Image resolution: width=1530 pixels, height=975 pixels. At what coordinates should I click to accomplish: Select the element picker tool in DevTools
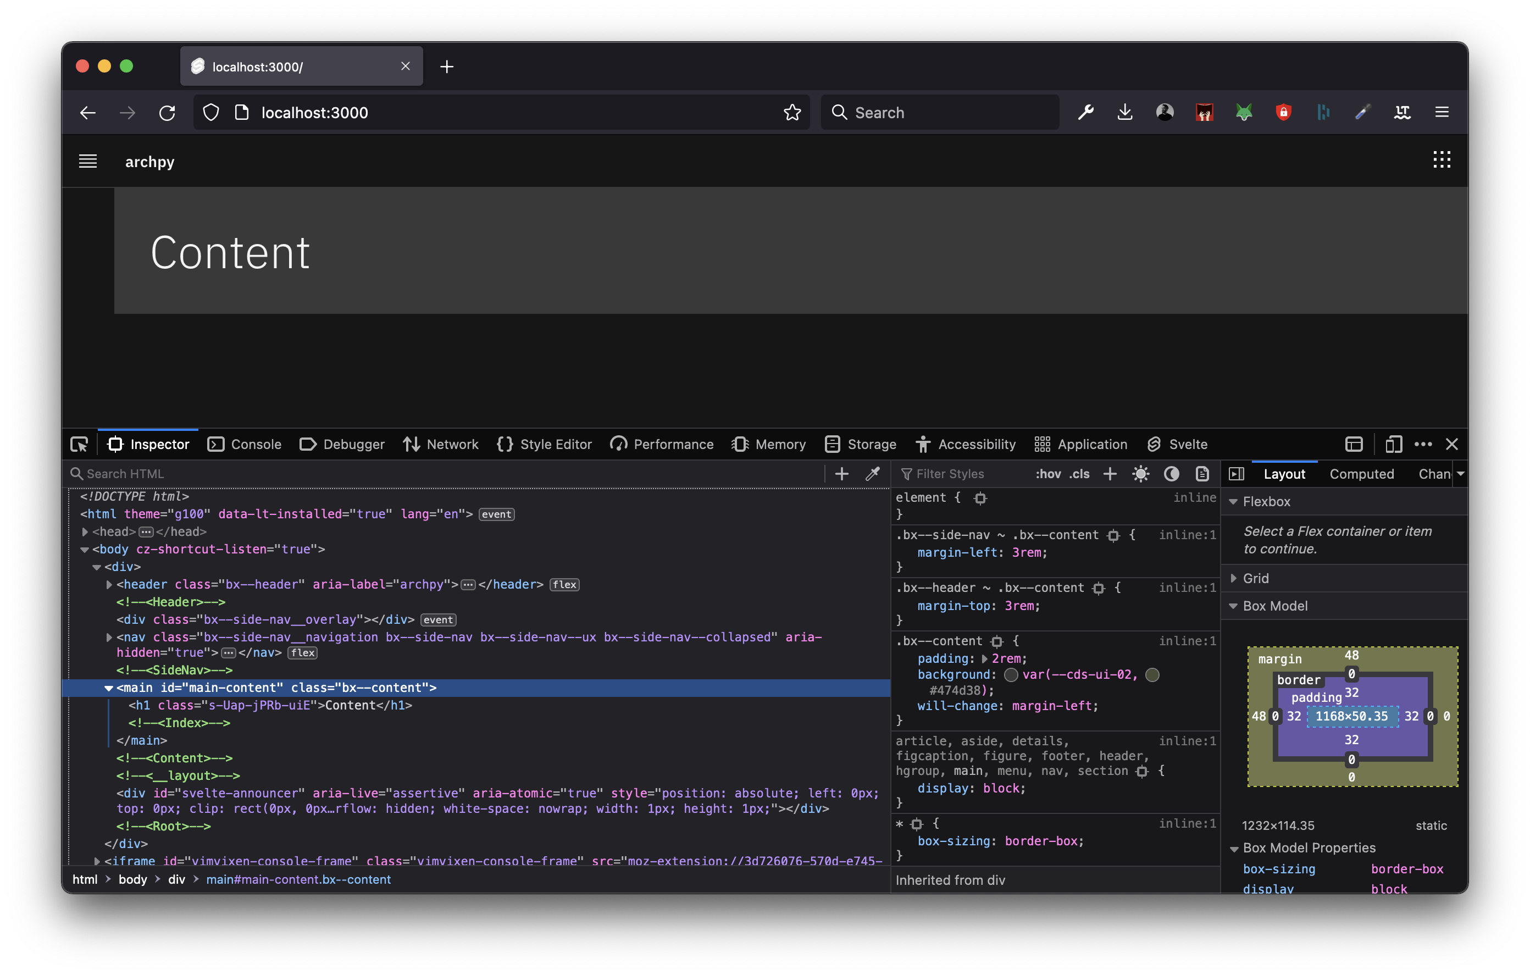[x=80, y=444]
